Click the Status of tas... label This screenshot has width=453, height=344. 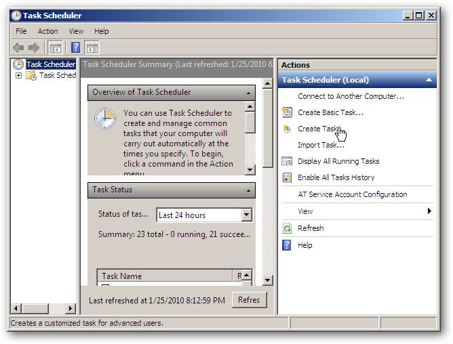point(123,214)
